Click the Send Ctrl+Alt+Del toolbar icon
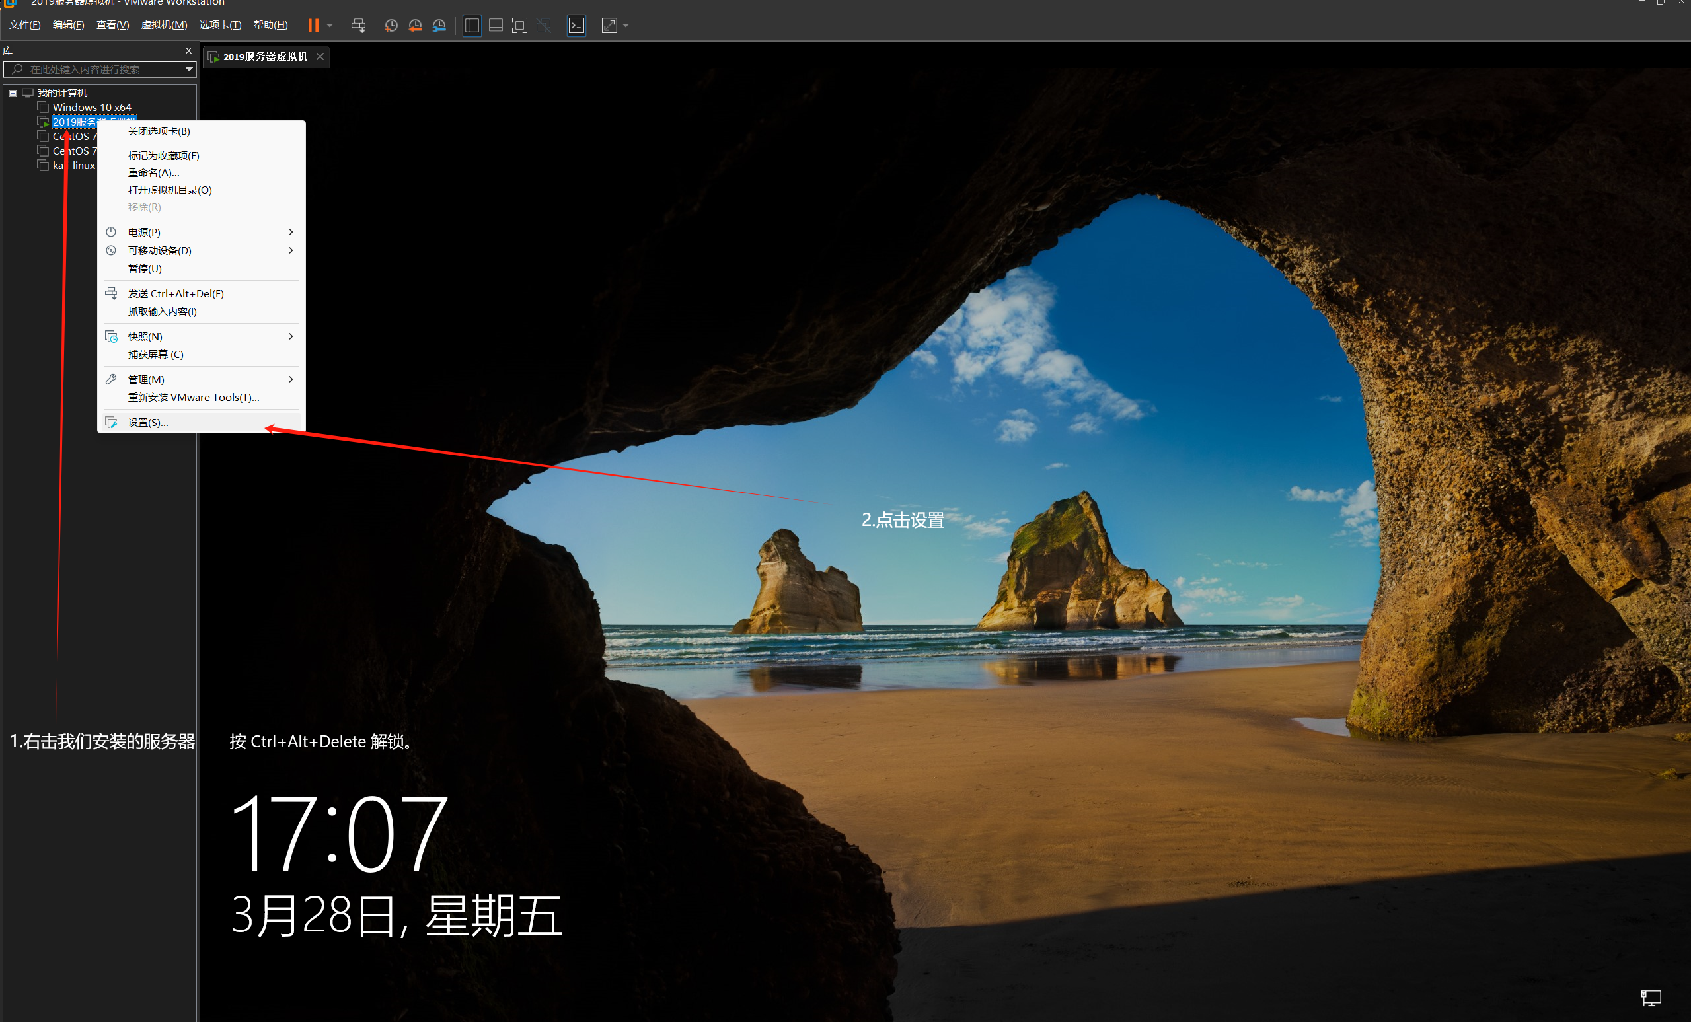Screen dimensions: 1691x1022 coord(358,26)
